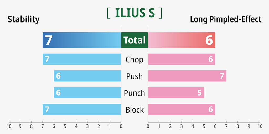Select the Block row label
This screenshot has height=134, width=269.
tap(134, 110)
